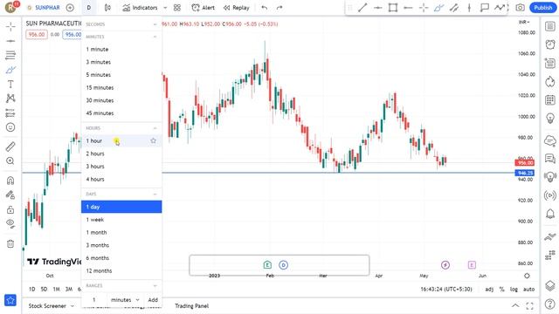559x314 pixels.
Task: Click the custom interval number field
Action: pyautogui.click(x=94, y=300)
